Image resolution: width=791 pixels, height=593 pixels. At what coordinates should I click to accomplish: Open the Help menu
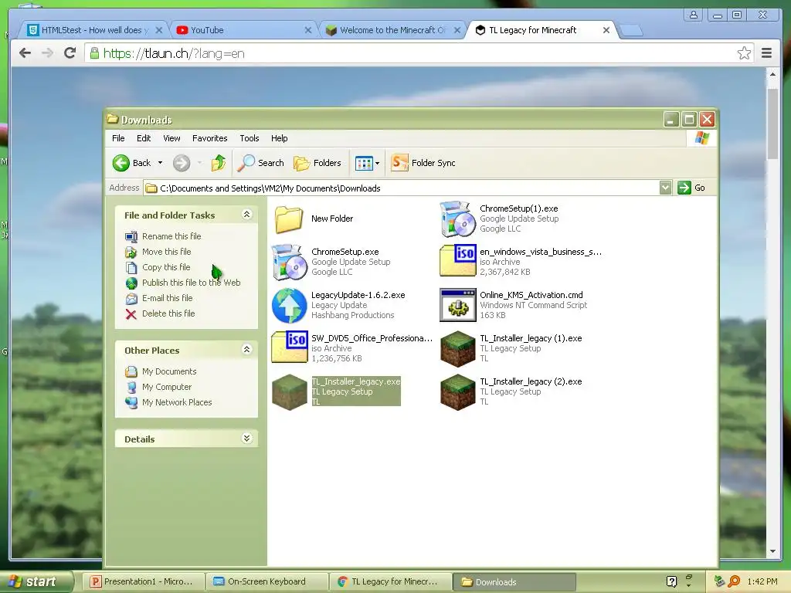coord(279,138)
